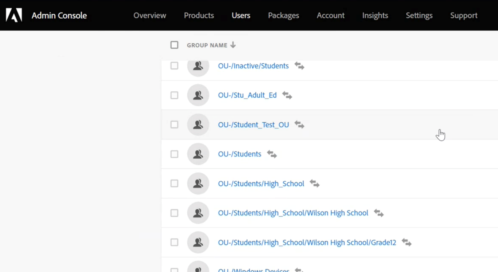Viewport: 498px width, 272px height.
Task: Click the sync arrows icon next to OU-/Stu_Adult_Ed
Action: coord(287,95)
